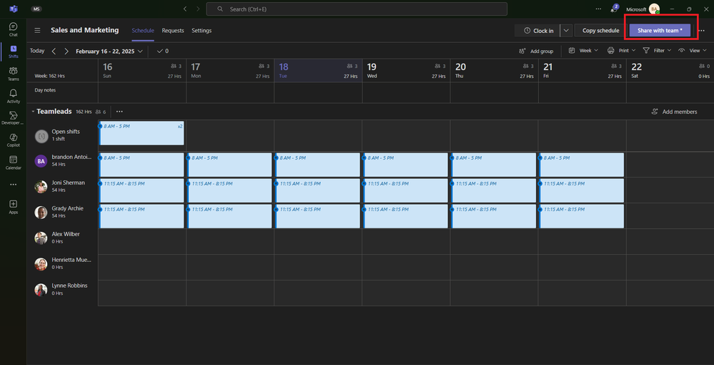714x365 pixels.
Task: Click the profile avatar BA
Action: [x=655, y=9]
